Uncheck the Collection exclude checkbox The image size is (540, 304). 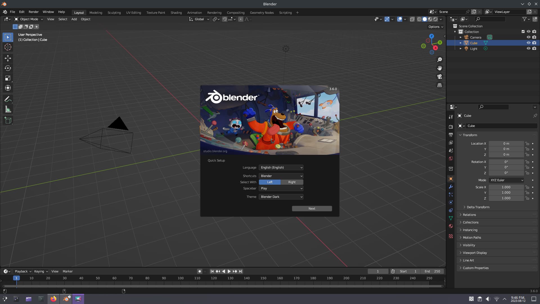click(x=523, y=32)
